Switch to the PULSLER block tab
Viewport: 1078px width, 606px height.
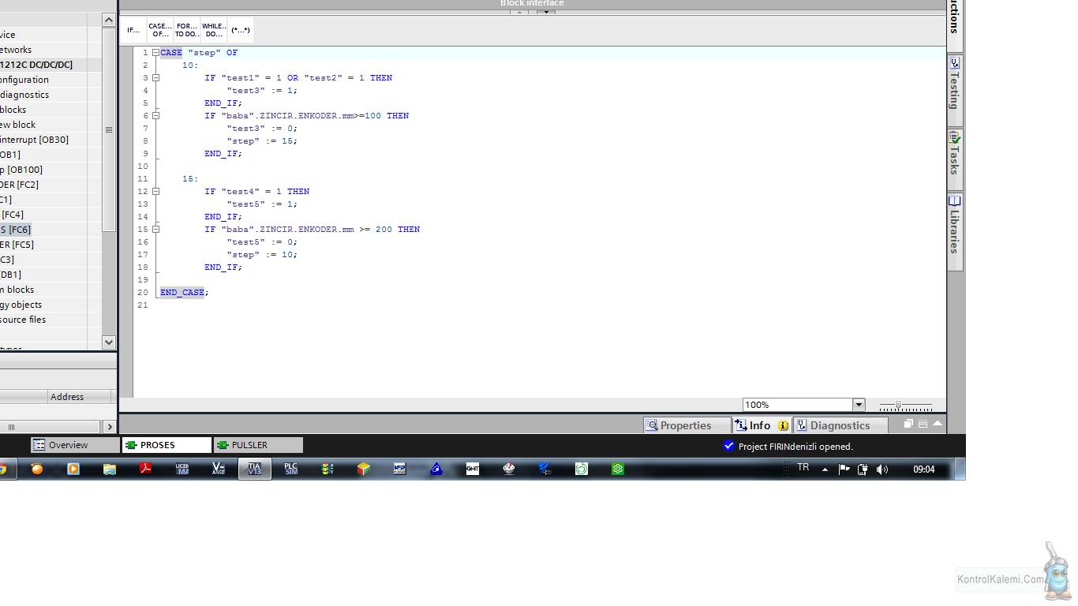click(x=258, y=445)
